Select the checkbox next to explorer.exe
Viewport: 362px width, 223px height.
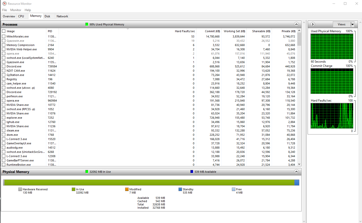(x=4, y=117)
